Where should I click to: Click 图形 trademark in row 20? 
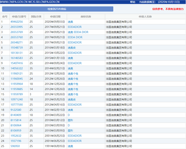(x=70, y=120)
